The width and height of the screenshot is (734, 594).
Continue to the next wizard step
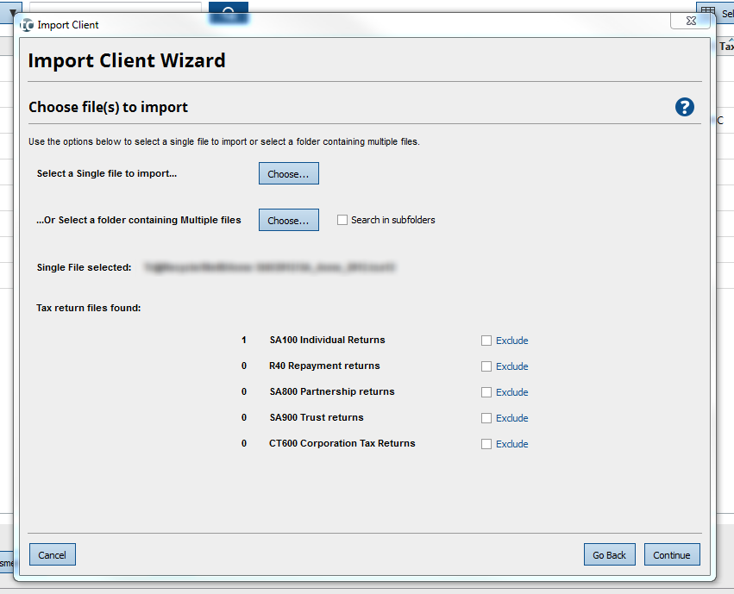(671, 554)
